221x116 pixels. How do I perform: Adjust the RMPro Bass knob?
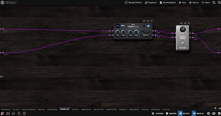click(x=118, y=32)
